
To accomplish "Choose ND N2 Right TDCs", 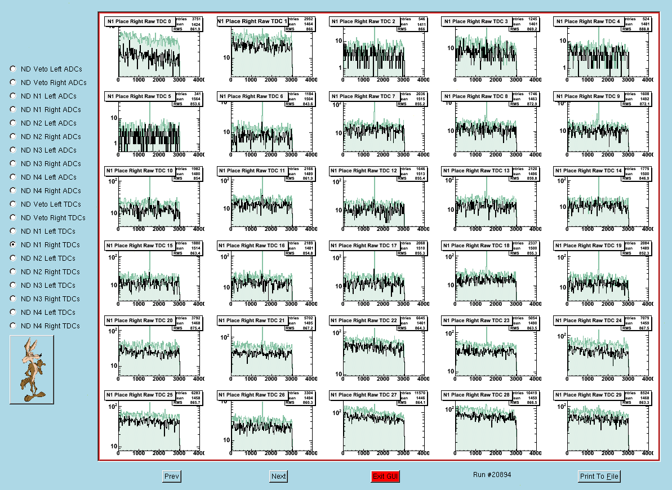I will tap(14, 271).
